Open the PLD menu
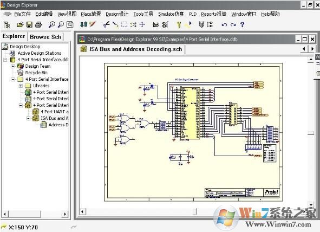The image size is (320, 232). 192,14
